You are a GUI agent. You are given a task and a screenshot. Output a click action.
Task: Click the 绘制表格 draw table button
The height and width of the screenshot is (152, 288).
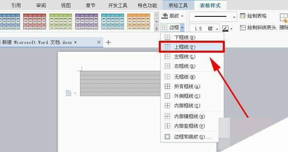pyautogui.click(x=253, y=16)
